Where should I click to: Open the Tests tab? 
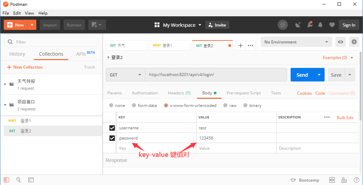pyautogui.click(x=276, y=93)
